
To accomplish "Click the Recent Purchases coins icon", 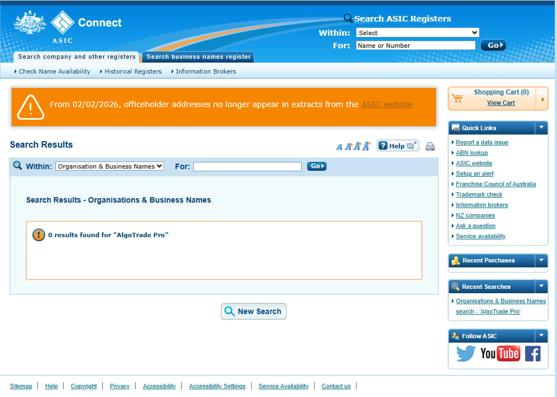I will [455, 261].
